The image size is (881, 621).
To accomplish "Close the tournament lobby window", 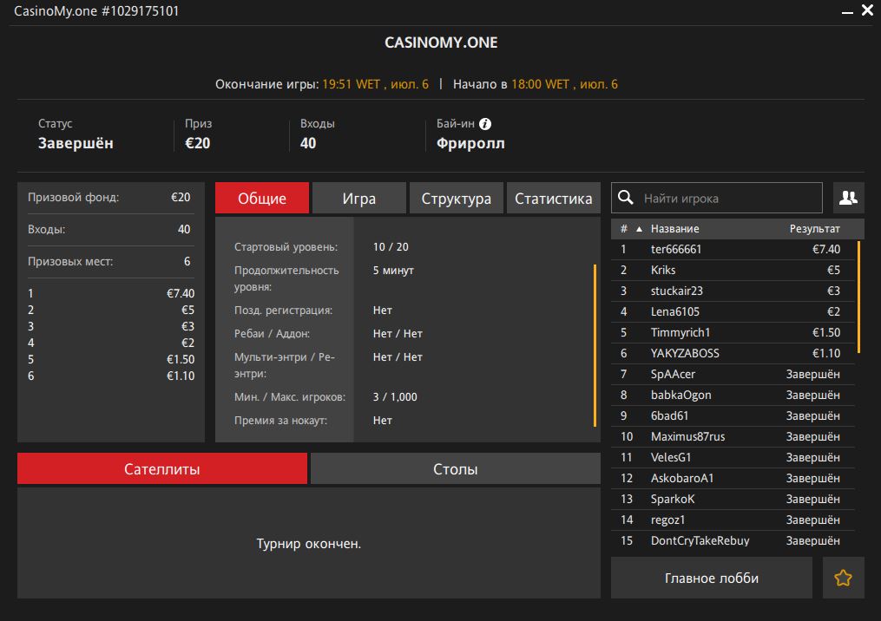I will (867, 11).
